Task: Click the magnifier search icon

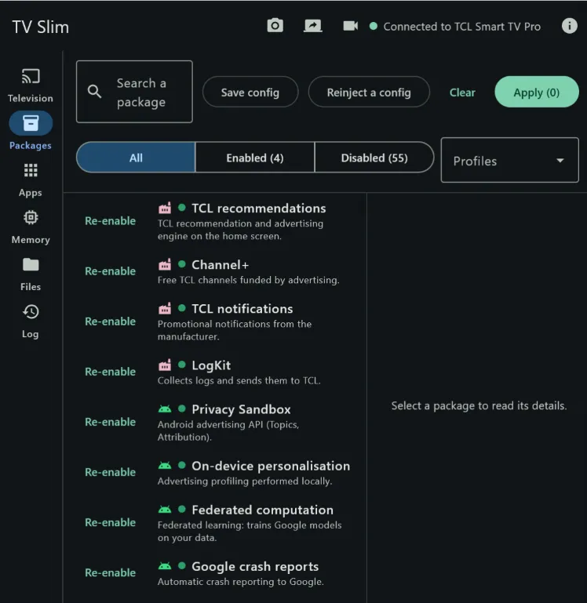Action: coord(94,92)
